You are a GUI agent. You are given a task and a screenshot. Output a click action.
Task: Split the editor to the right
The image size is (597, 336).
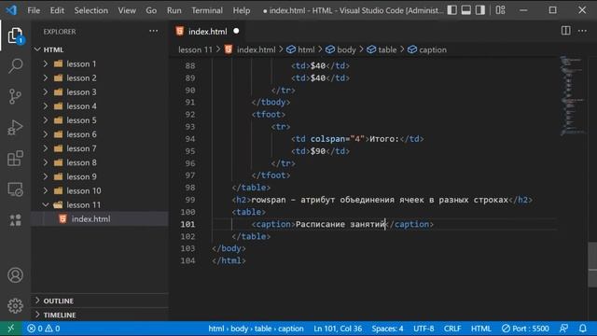coord(566,31)
